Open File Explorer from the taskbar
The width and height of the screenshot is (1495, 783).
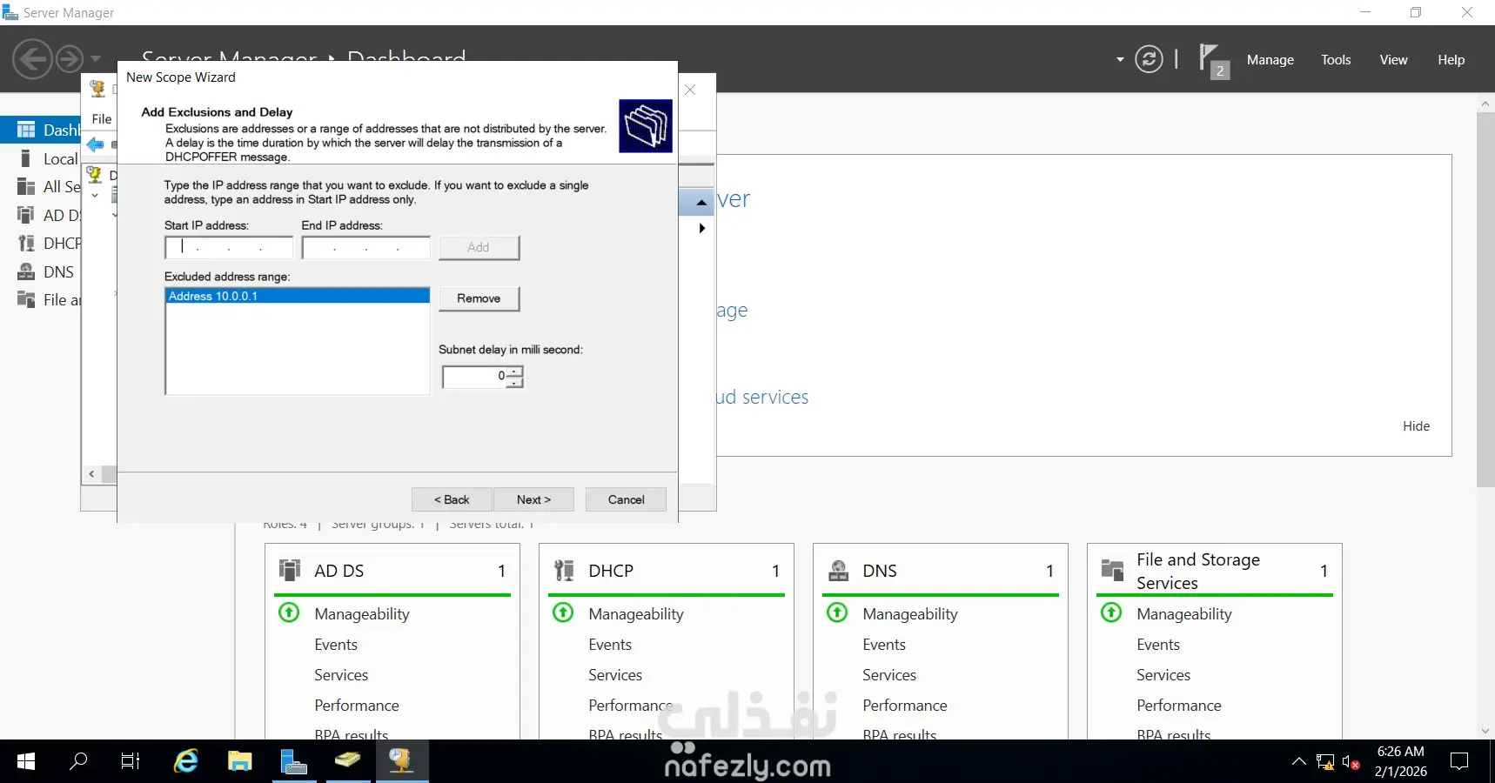tap(239, 761)
